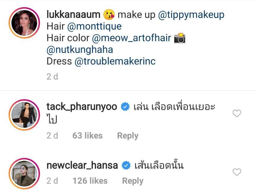View the 126 likes list
The height and width of the screenshot is (193, 257).
tap(90, 181)
